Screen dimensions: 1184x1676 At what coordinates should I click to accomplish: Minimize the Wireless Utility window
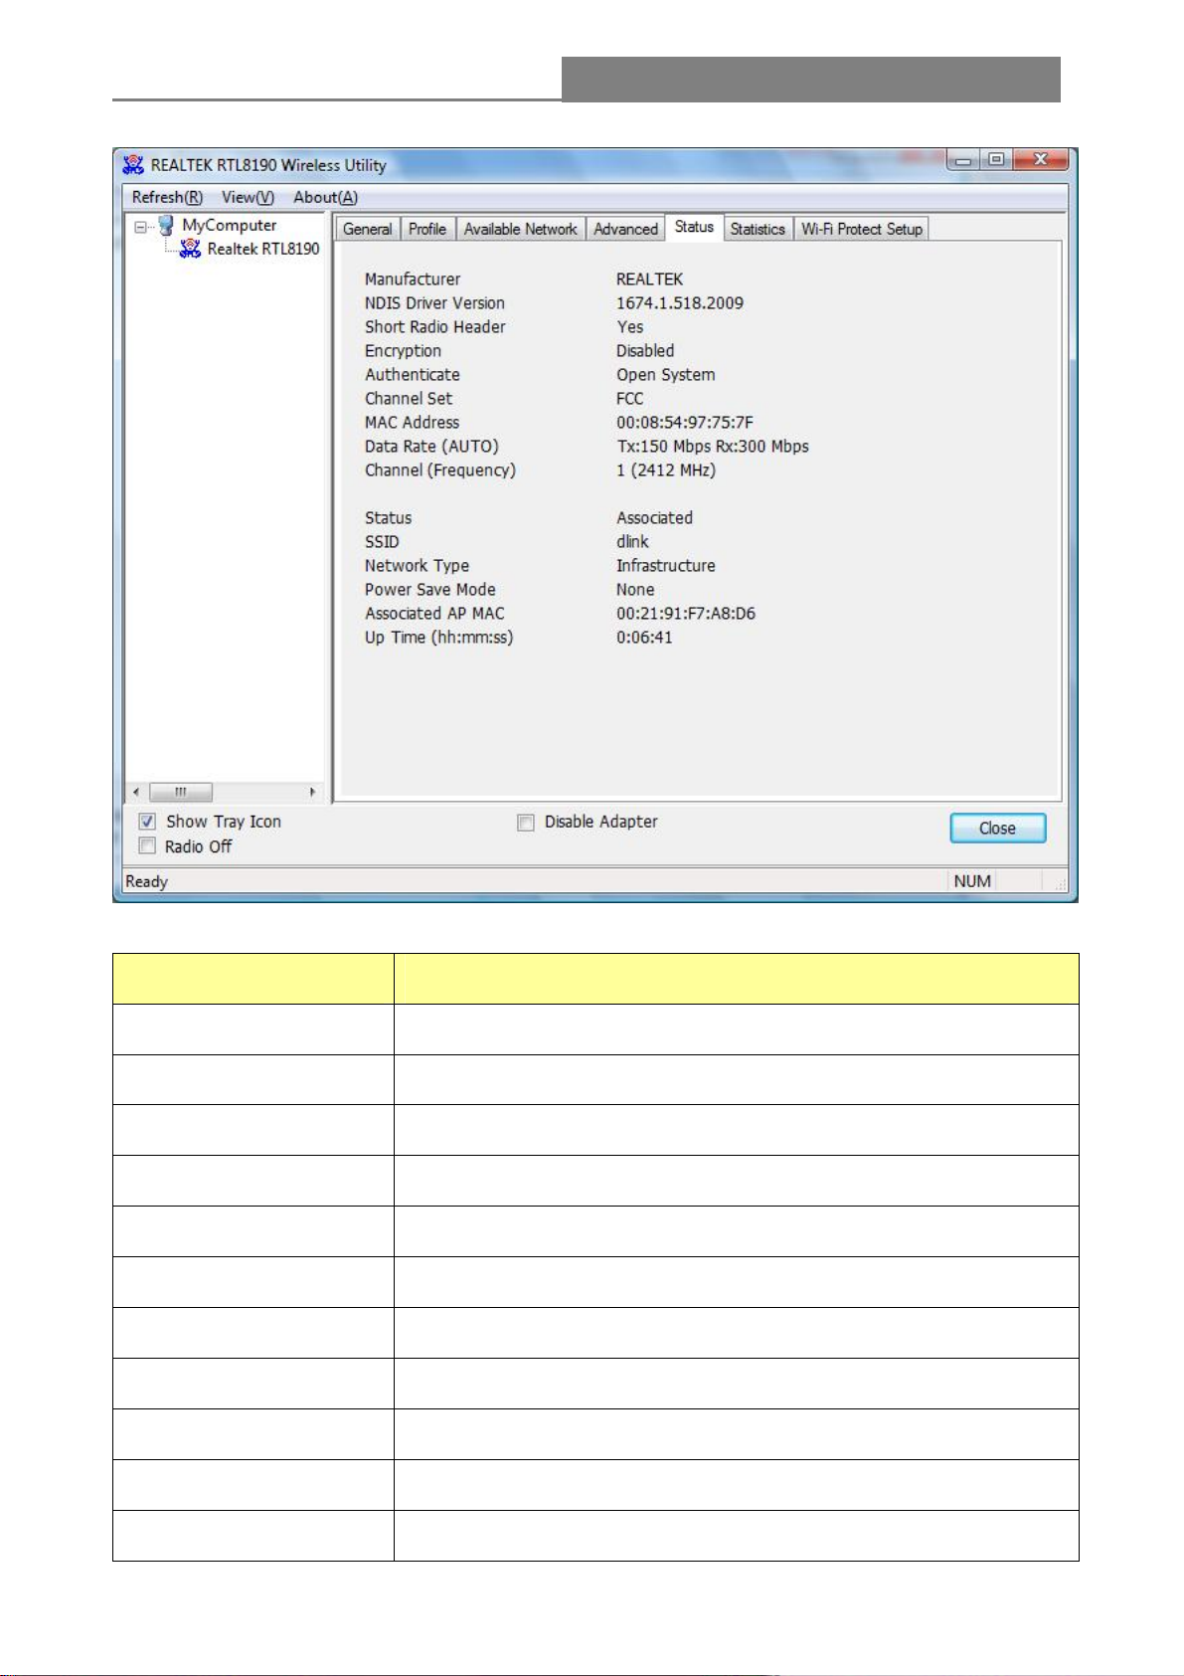click(963, 160)
